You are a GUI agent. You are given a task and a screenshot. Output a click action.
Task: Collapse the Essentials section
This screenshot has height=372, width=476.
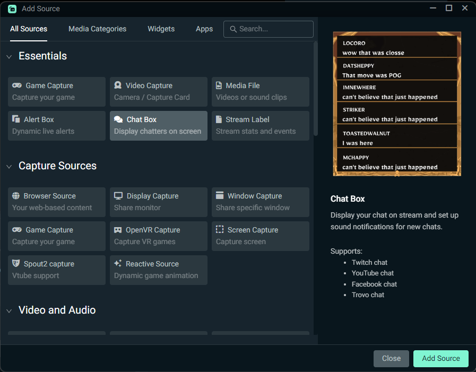coord(8,56)
